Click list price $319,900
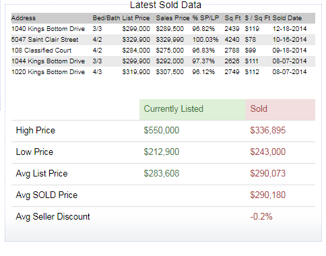The image size is (326, 256). [136, 72]
